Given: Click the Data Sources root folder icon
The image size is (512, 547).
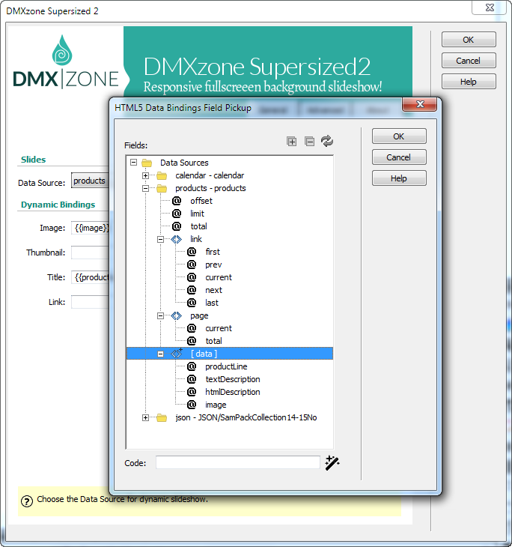Looking at the screenshot, I should click(x=147, y=163).
